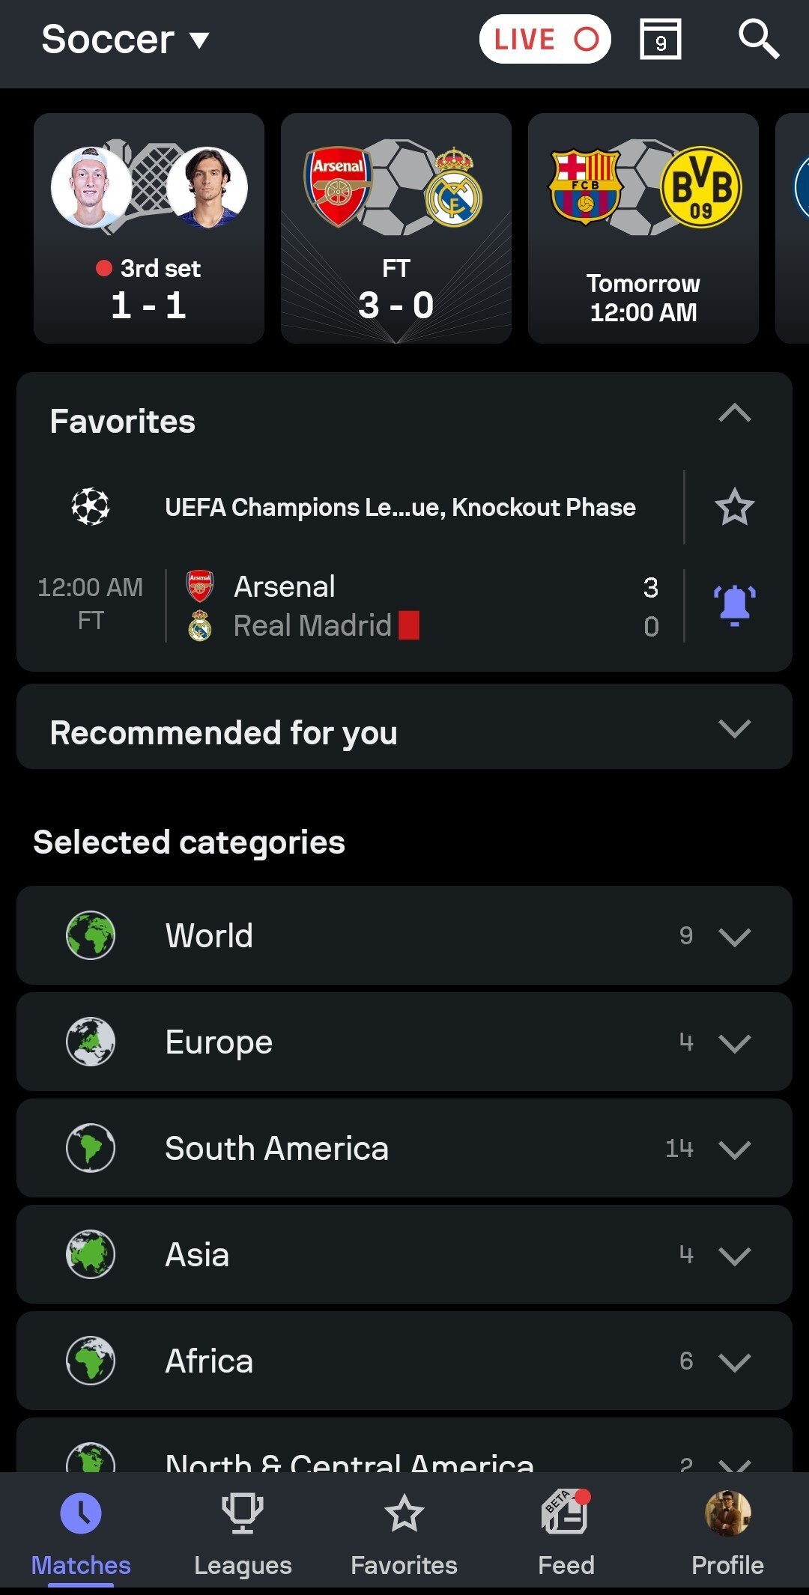Open UEFA Champions League Knockout Phase
809x1595 pixels.
click(x=400, y=507)
